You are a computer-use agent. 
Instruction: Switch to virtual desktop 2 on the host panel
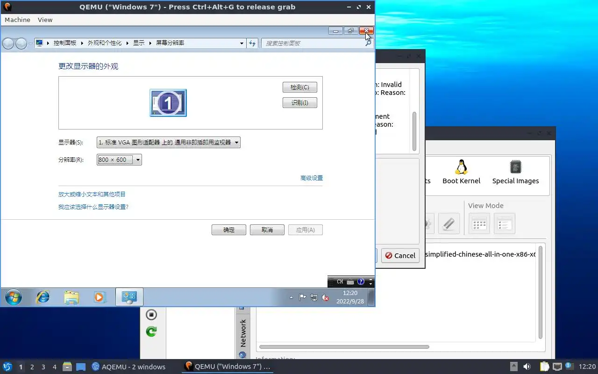(x=32, y=367)
